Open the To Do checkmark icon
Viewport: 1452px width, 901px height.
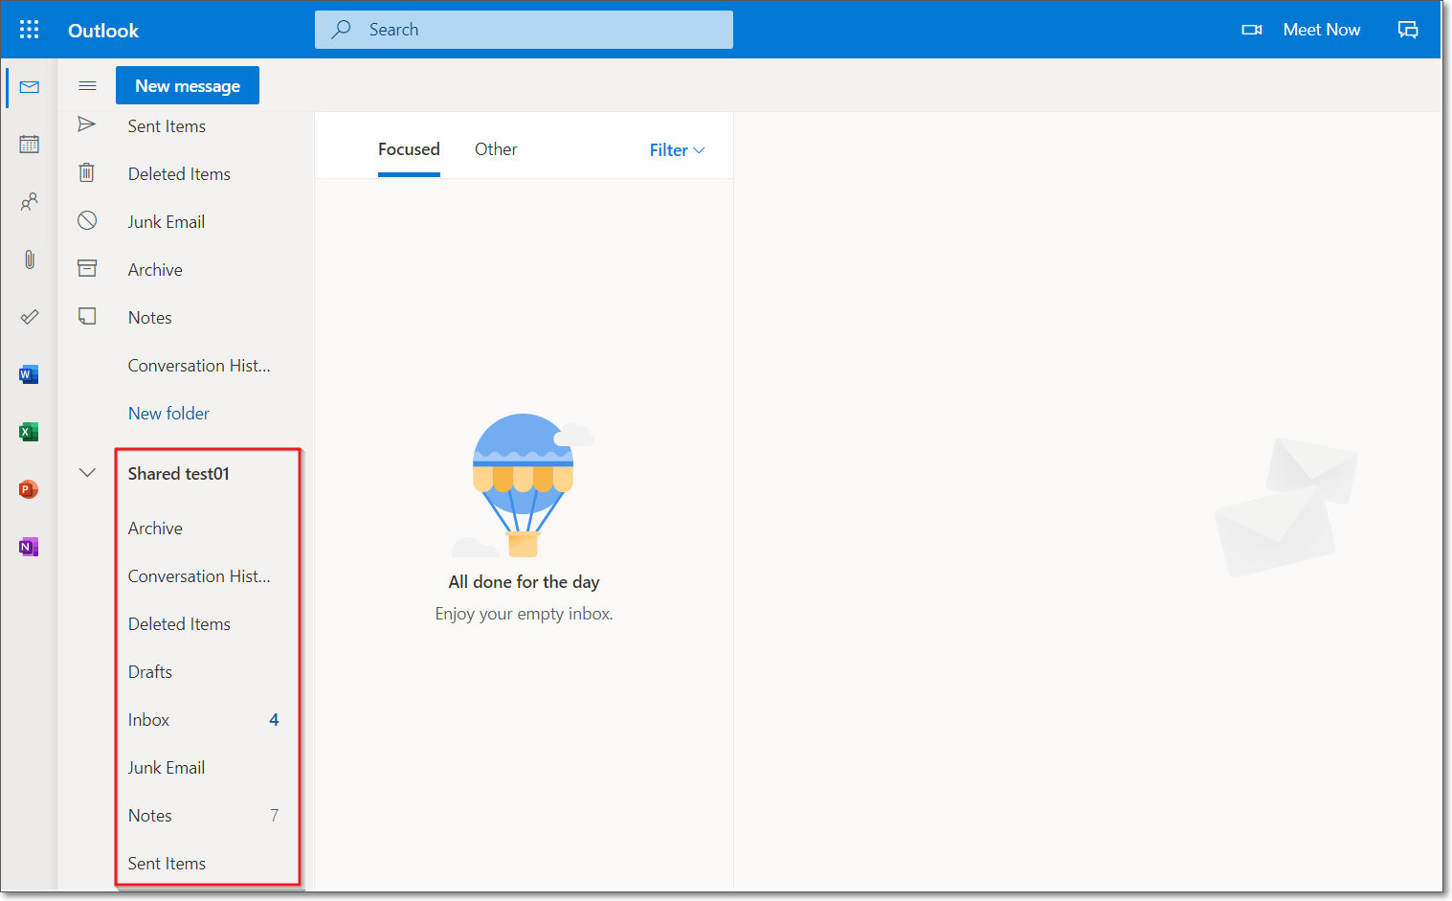(30, 317)
